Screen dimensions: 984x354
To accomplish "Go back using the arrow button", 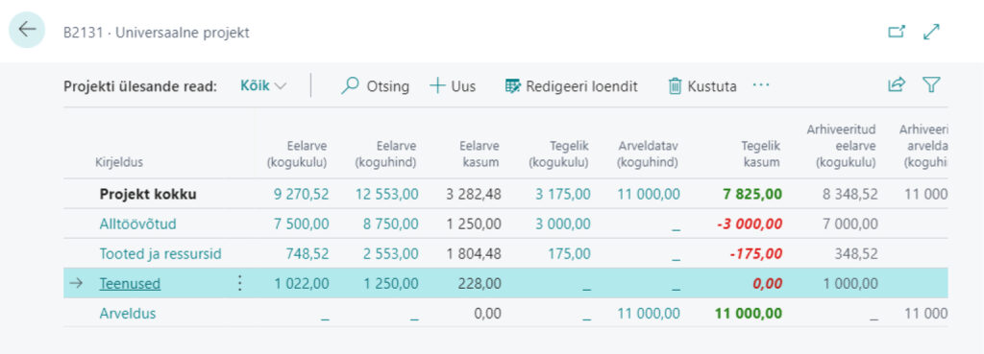I will (27, 30).
